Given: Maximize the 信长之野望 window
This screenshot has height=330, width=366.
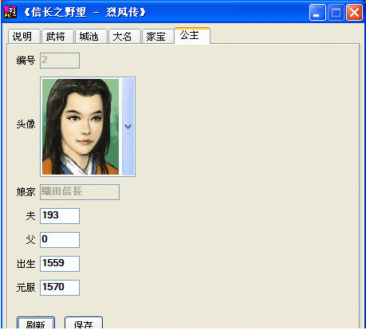Looking at the screenshot, I should click(336, 12).
